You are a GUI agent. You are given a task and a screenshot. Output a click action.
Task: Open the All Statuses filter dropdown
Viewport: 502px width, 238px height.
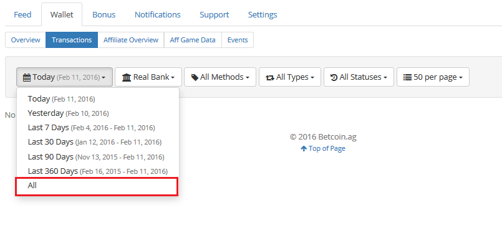tap(359, 77)
